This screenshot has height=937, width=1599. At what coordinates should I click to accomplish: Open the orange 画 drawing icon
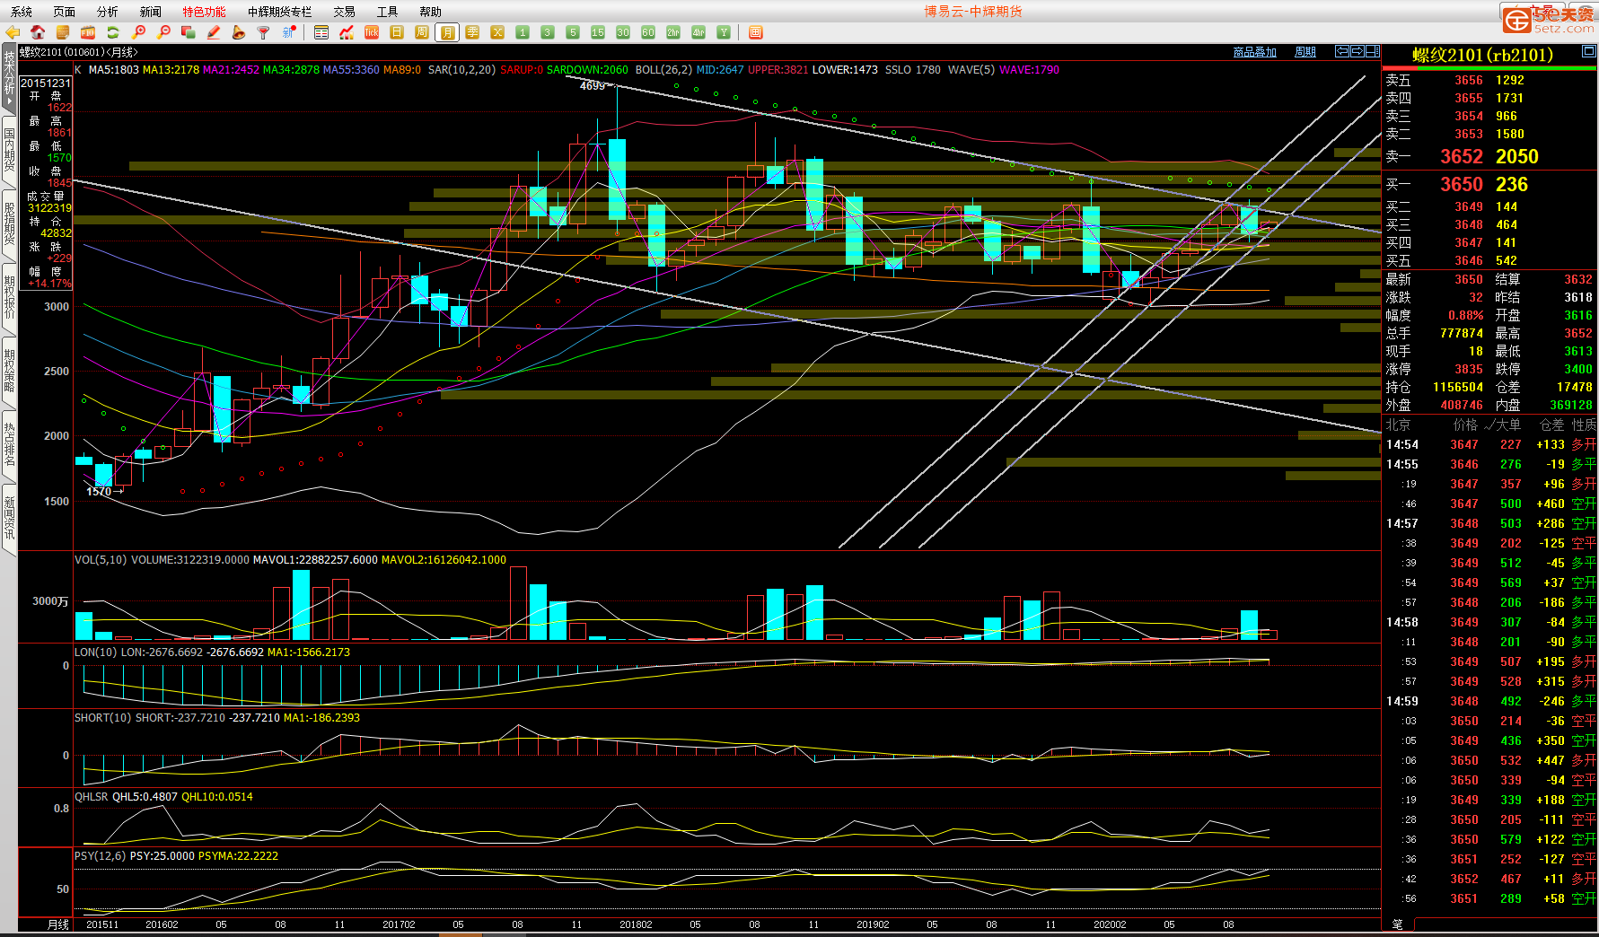pos(756,32)
